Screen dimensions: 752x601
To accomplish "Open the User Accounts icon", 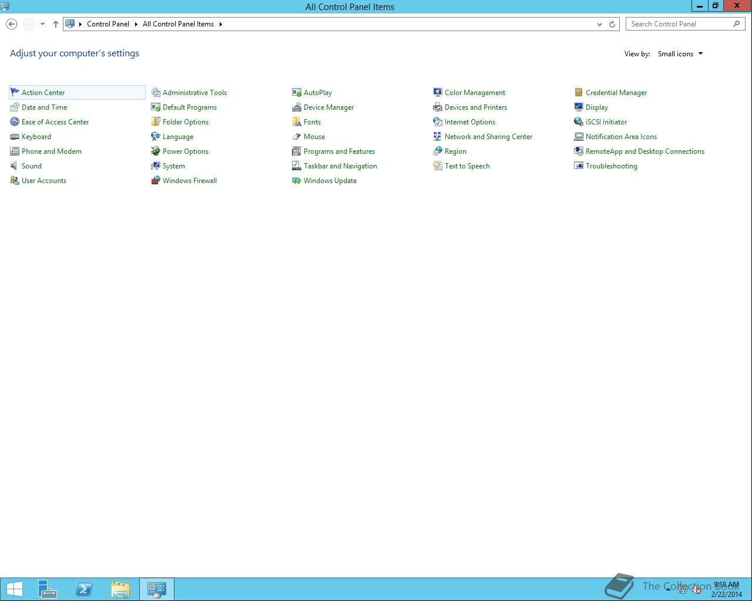I will pos(15,180).
